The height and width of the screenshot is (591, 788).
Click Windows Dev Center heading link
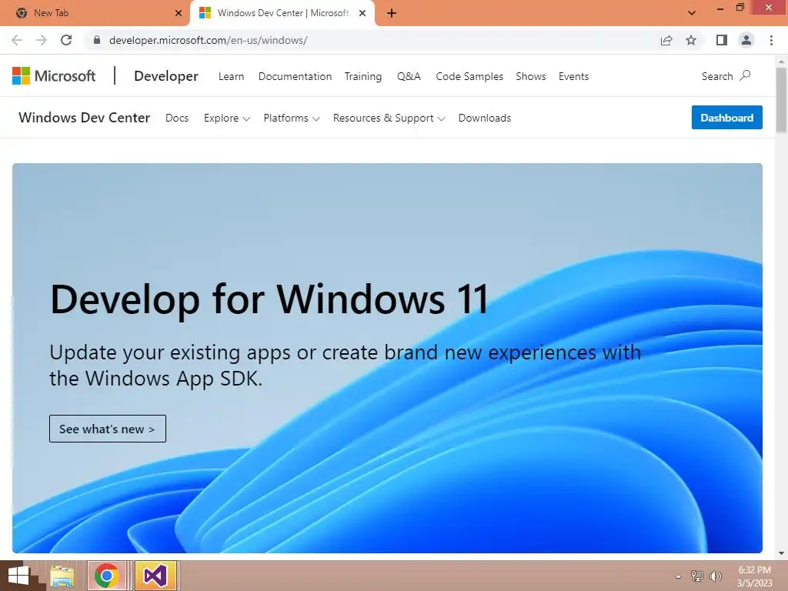coord(85,118)
